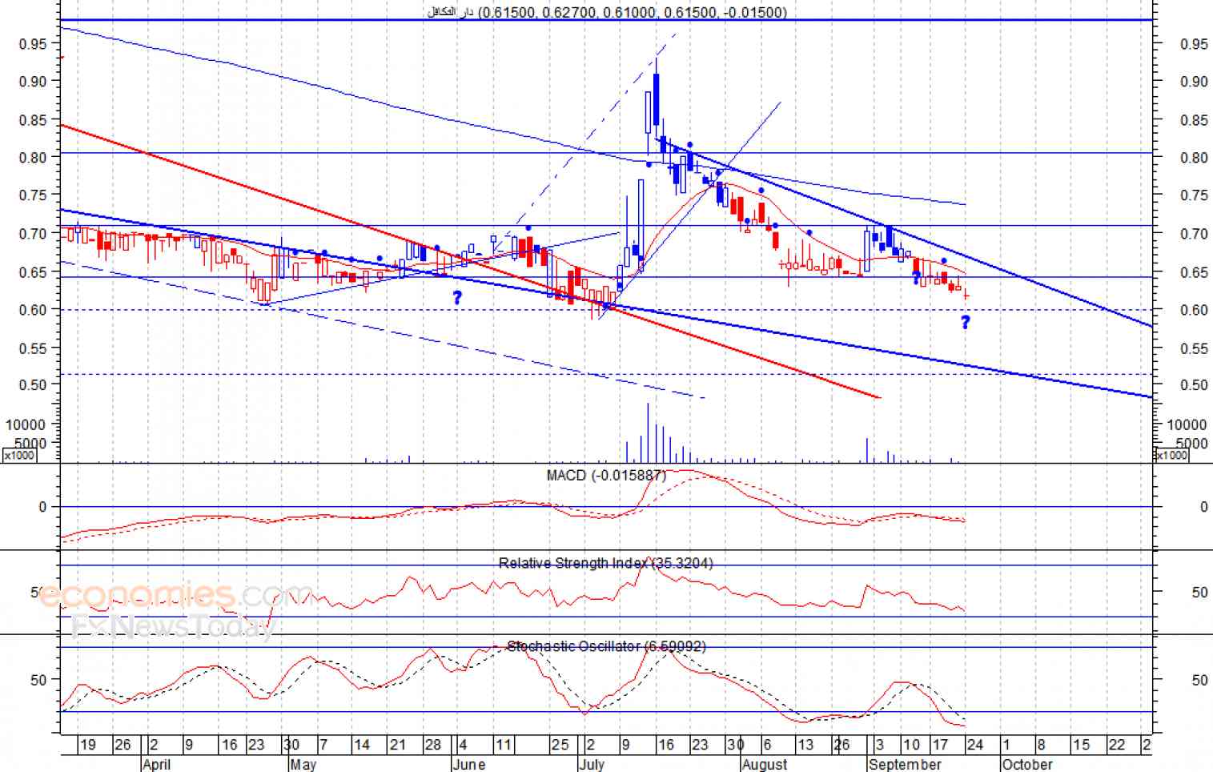Click the date tick labeled 13
Viewport: 1213px width, 772px height.
point(805,745)
